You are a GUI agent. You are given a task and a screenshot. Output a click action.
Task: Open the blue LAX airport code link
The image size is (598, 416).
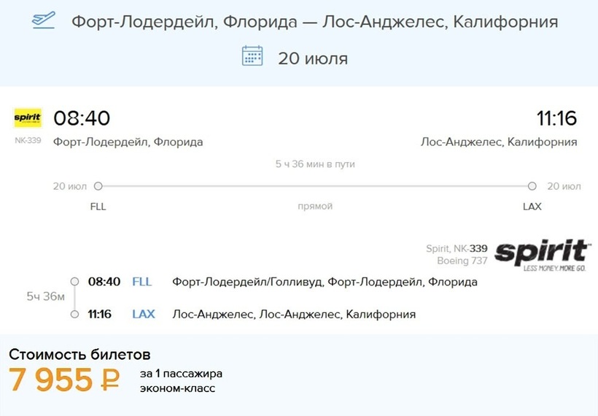(x=144, y=315)
